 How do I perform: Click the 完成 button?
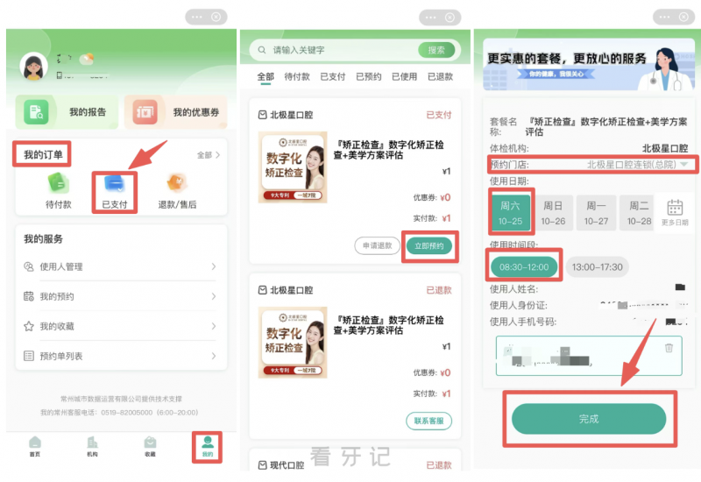click(x=589, y=419)
